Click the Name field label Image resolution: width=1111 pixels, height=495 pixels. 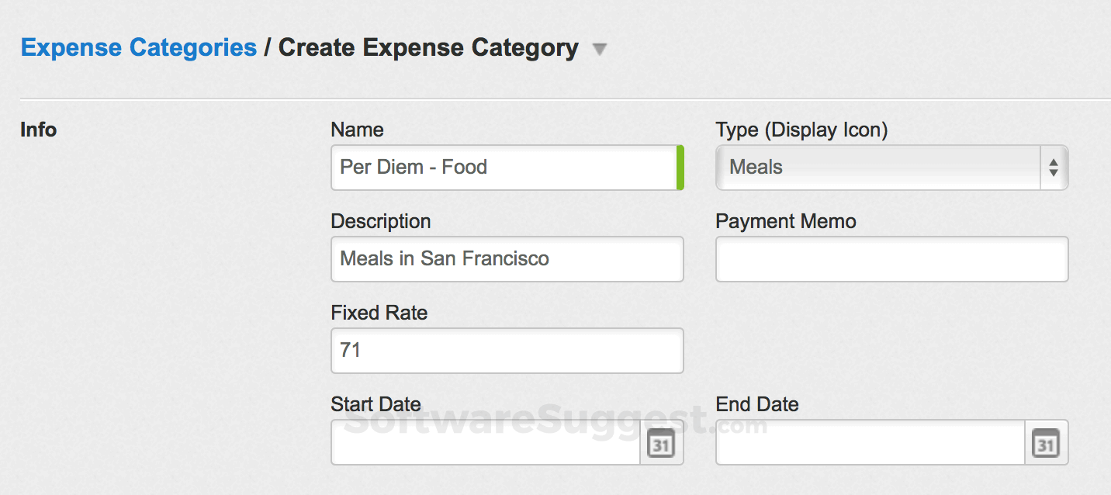coord(357,130)
